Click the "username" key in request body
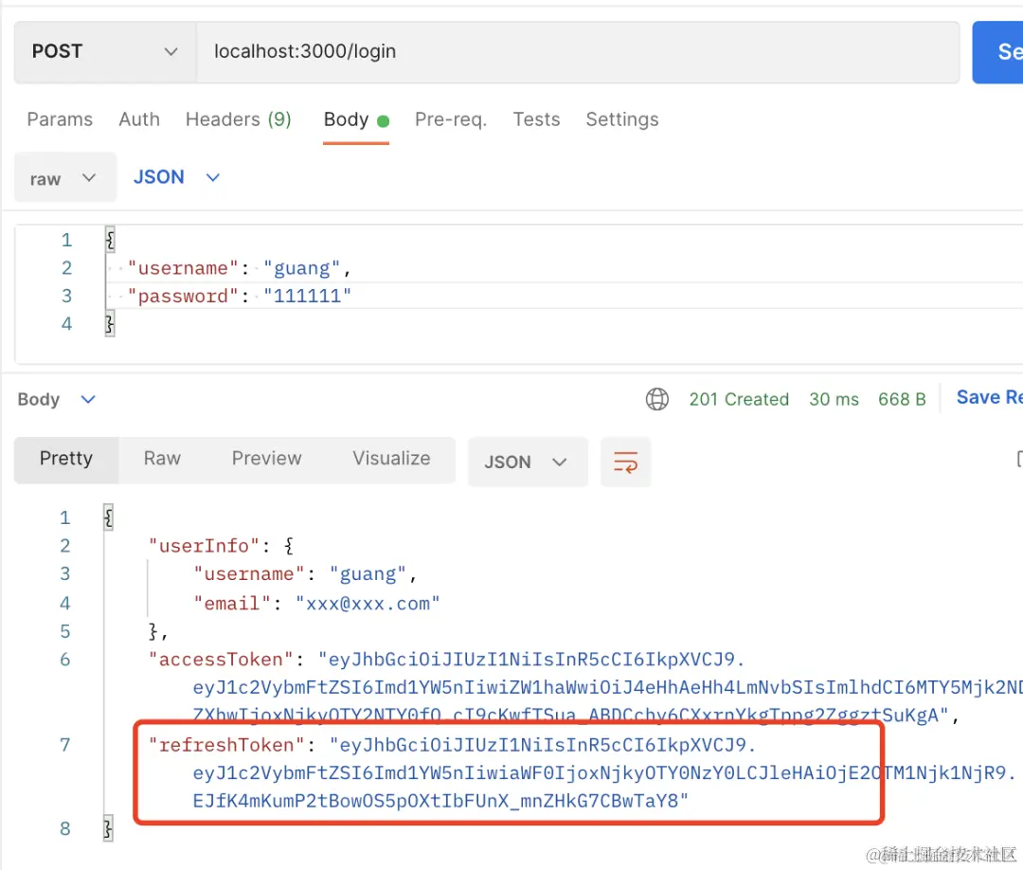The image size is (1023, 870). click(184, 268)
